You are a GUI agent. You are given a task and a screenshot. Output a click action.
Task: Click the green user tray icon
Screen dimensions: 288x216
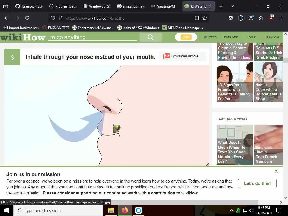(238, 210)
